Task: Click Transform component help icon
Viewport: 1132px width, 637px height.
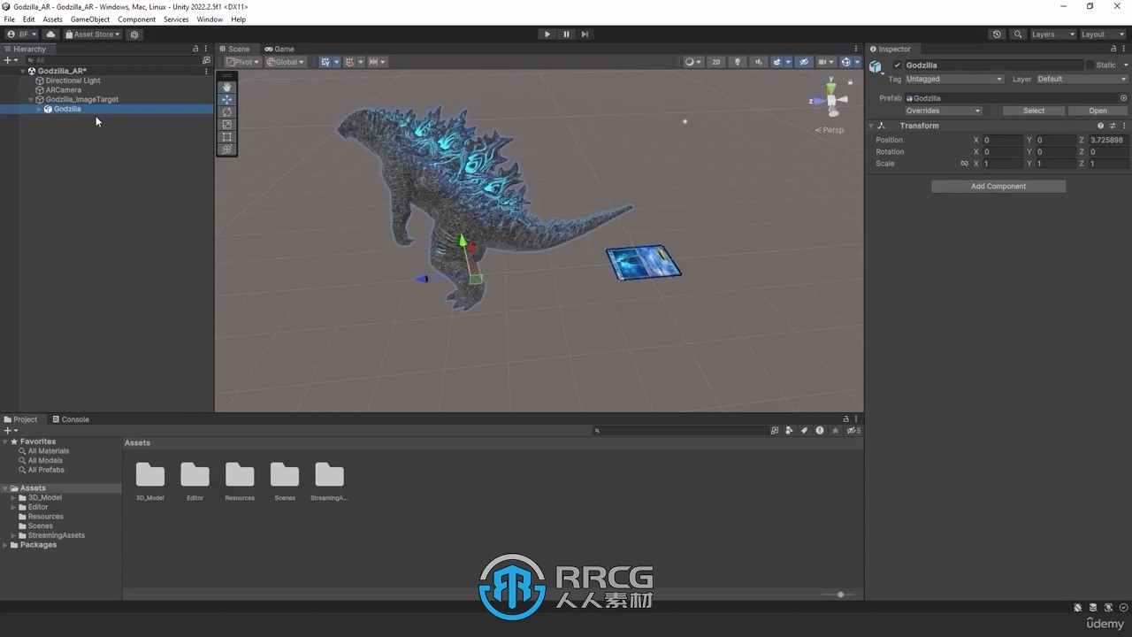Action: [1101, 126]
